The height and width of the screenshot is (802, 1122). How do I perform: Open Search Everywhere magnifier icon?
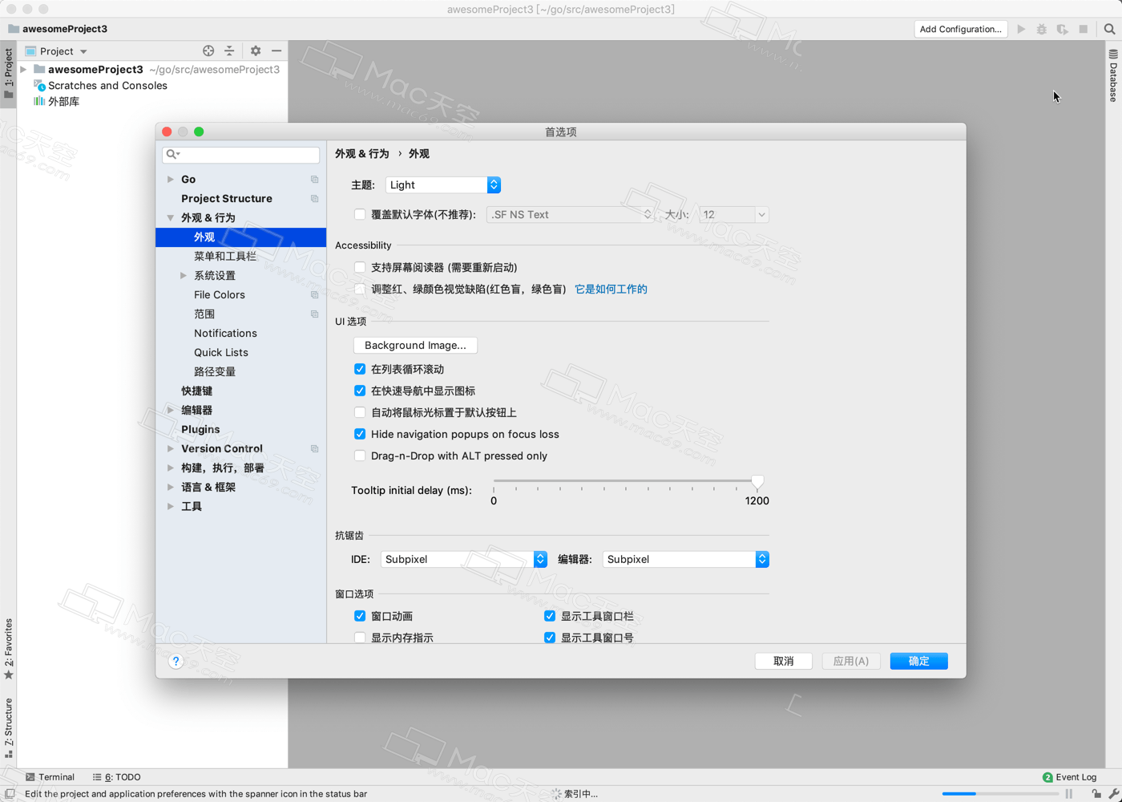pyautogui.click(x=1110, y=29)
